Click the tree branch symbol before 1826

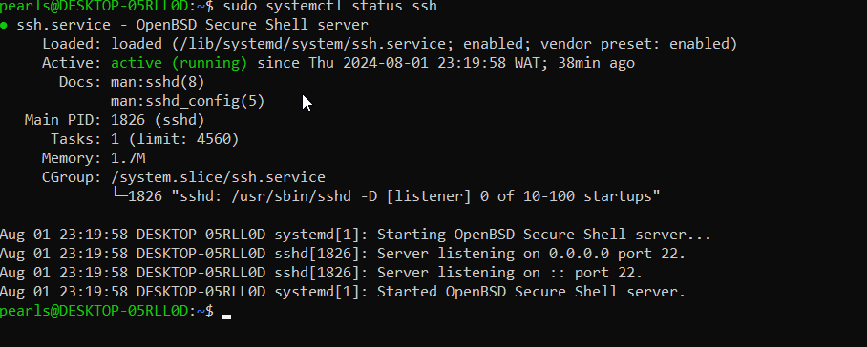[119, 195]
